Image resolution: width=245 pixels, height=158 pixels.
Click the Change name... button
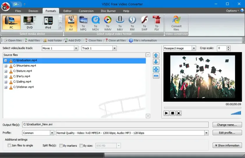click(x=227, y=125)
